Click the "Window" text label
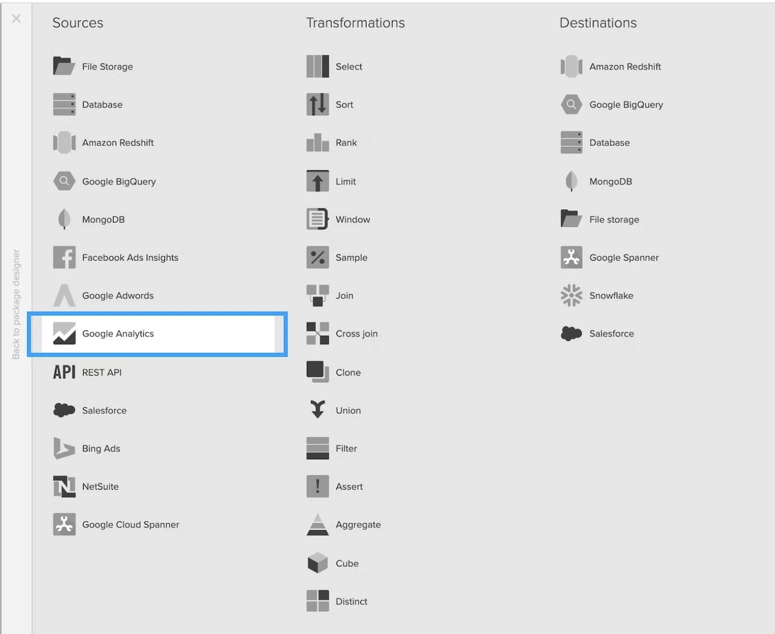Screen dimensions: 775x634 pyautogui.click(x=353, y=220)
